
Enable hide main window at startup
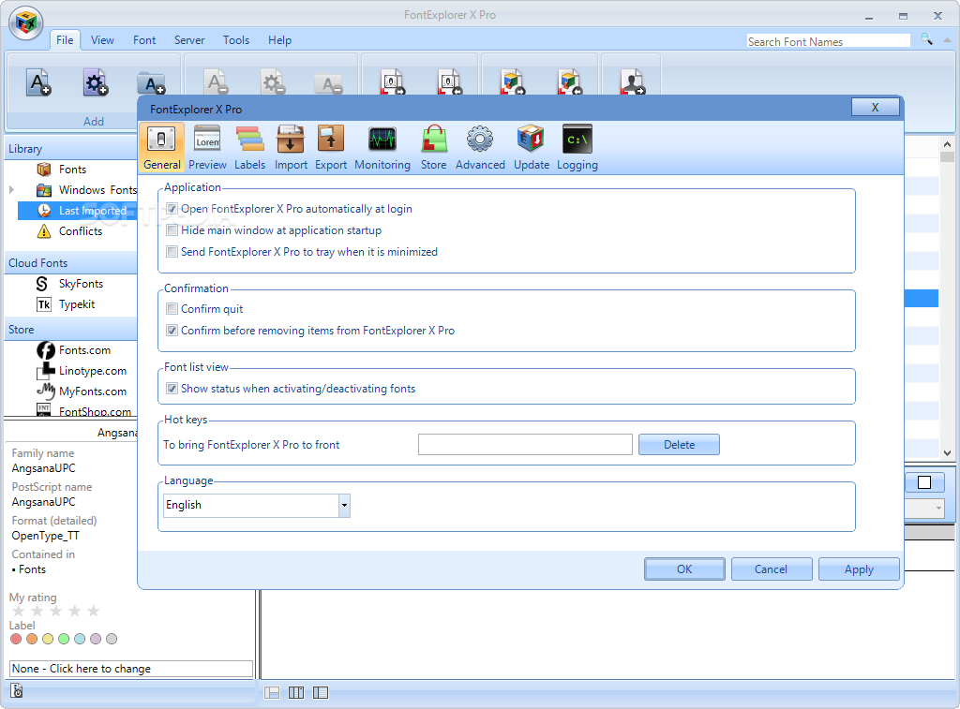172,230
